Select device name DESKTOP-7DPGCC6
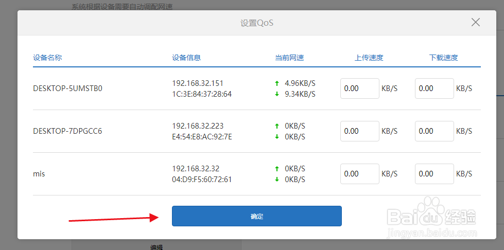The width and height of the screenshot is (504, 250). 67,131
